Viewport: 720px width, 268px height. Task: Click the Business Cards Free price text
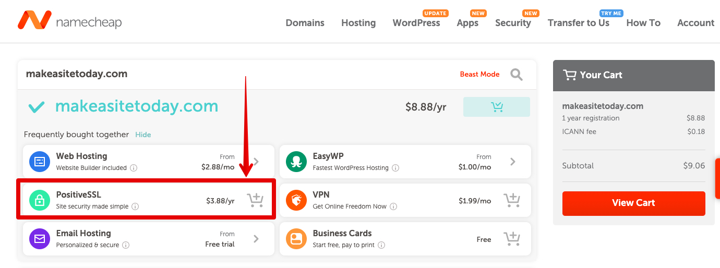point(484,239)
